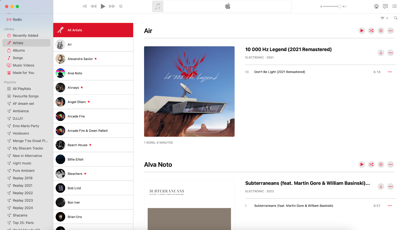Screen dimensions: 401x230
Task: Play the artist Alva Noto
Action: click(x=361, y=164)
